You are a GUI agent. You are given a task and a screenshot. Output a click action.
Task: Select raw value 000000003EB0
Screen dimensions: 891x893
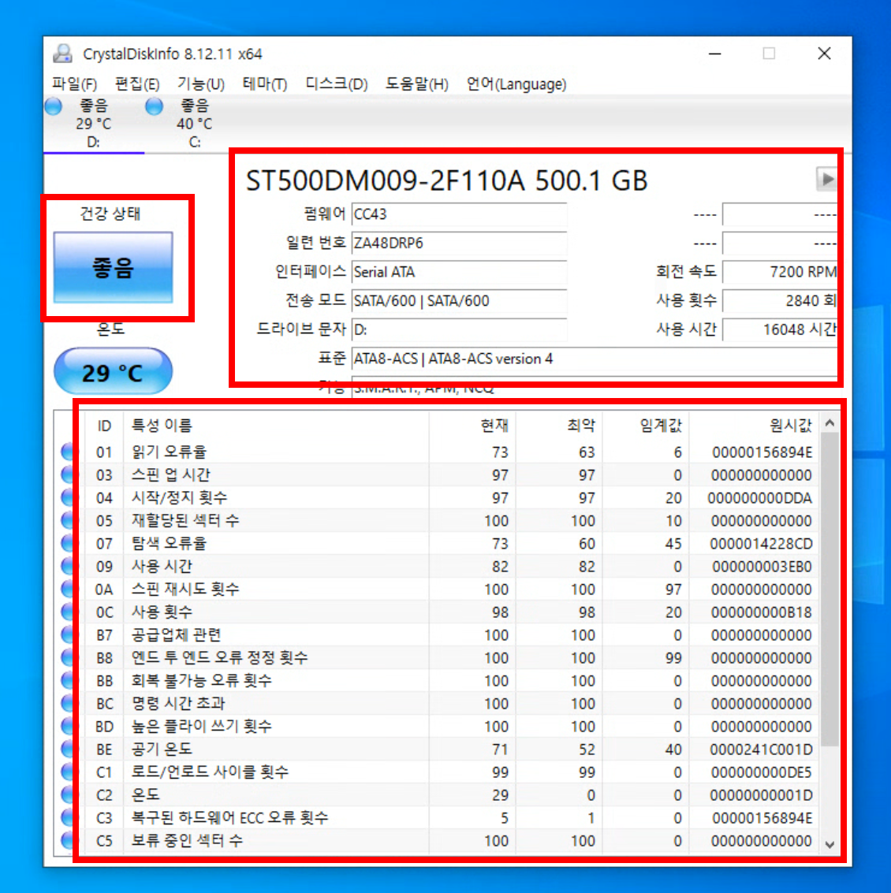(762, 566)
